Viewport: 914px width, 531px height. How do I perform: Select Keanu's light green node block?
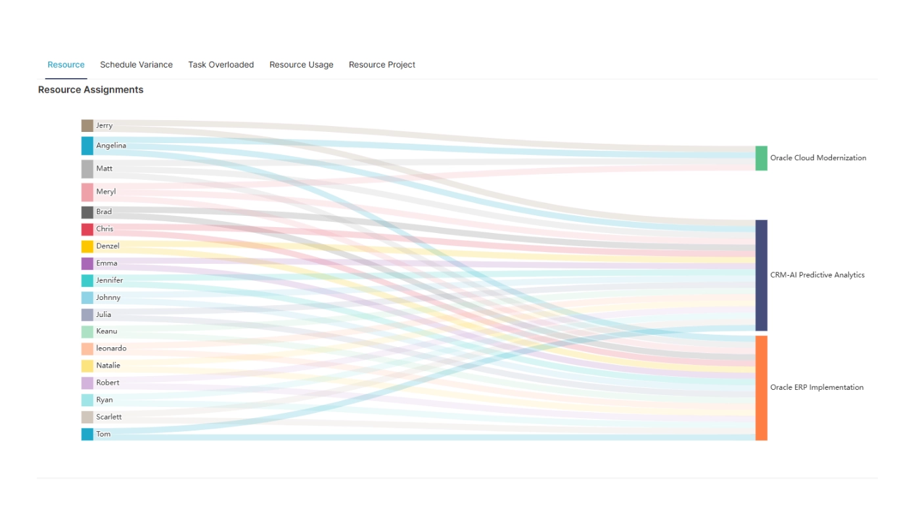click(x=87, y=331)
